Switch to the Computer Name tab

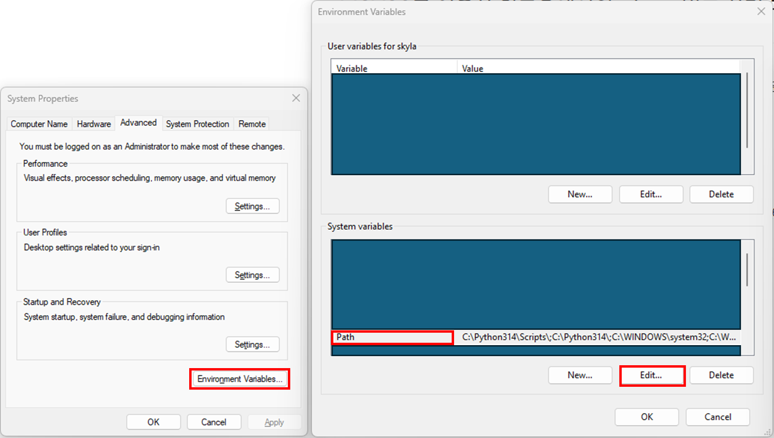pos(39,124)
